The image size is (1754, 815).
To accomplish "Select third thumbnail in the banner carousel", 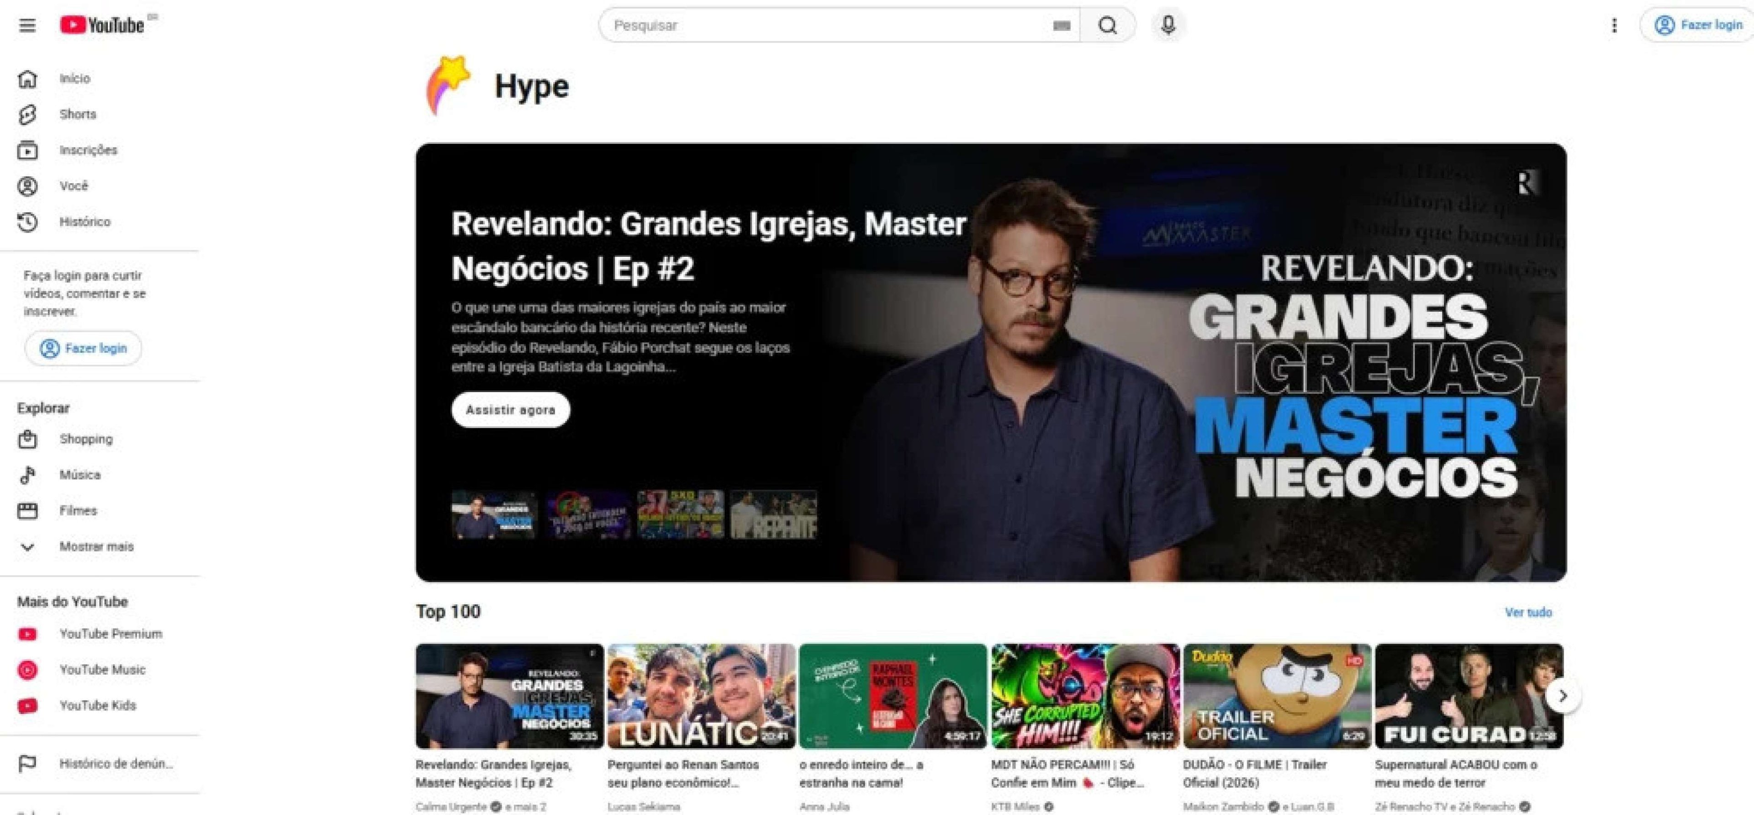I will (x=681, y=515).
